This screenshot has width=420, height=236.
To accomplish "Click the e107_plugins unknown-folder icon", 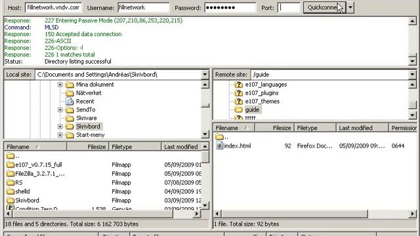I will 238,93.
